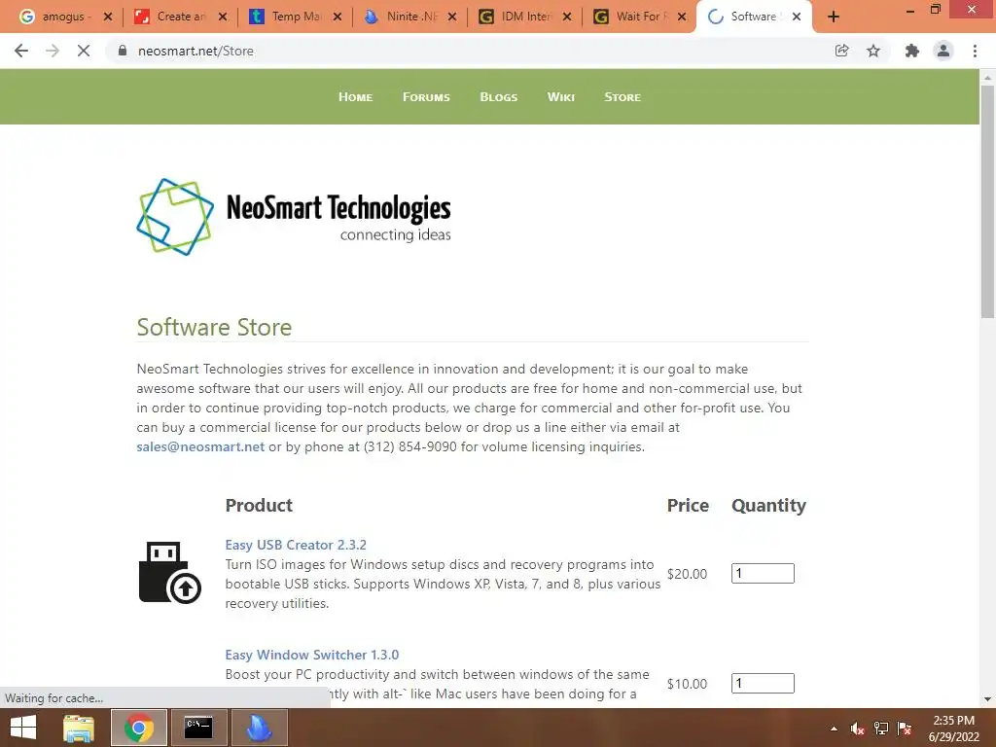Go back with the browser back arrow
Viewport: 996px width, 747px height.
click(x=21, y=51)
